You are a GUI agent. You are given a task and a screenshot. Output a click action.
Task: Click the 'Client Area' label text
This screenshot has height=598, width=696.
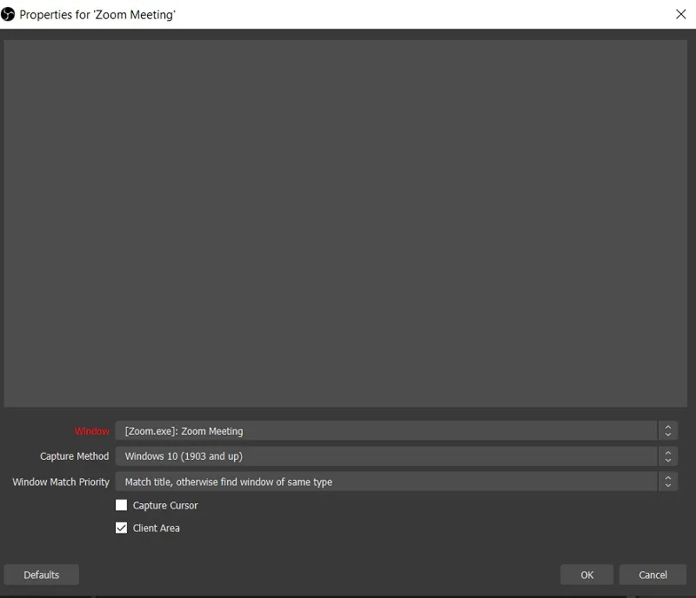click(157, 528)
